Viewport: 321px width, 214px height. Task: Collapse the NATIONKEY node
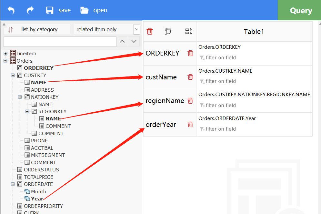click(x=20, y=97)
